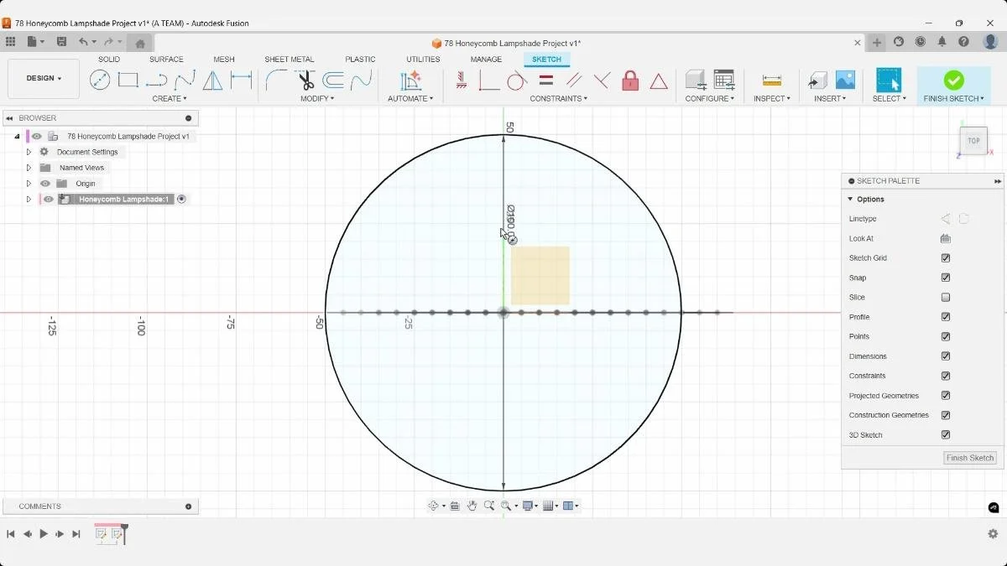Open the DESIGN workspace dropdown
The width and height of the screenshot is (1007, 566).
44,79
